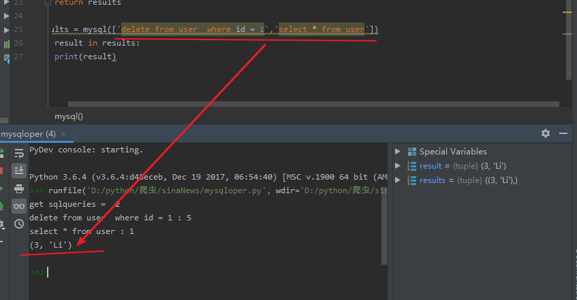Close the mysqloper (4) tab
The image size is (577, 300).
click(x=63, y=134)
